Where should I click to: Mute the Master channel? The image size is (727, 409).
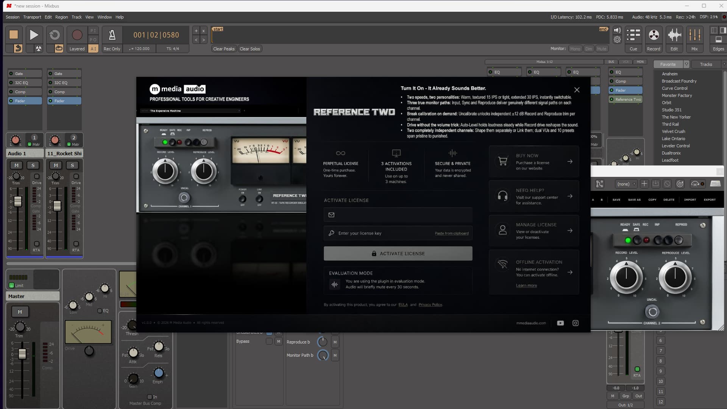tap(20, 312)
